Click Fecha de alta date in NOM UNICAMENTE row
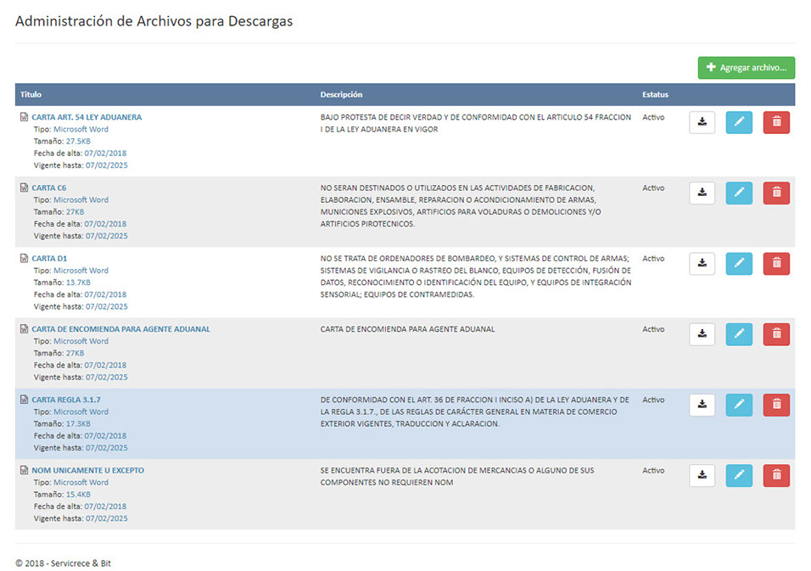 coord(105,507)
